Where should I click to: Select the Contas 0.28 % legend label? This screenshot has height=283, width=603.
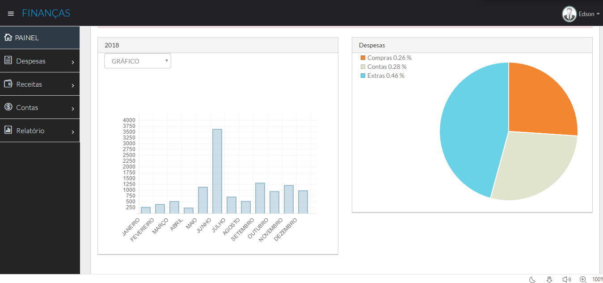click(387, 67)
